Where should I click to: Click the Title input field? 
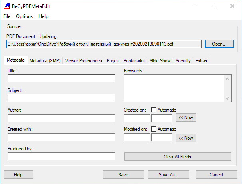click(x=61, y=78)
